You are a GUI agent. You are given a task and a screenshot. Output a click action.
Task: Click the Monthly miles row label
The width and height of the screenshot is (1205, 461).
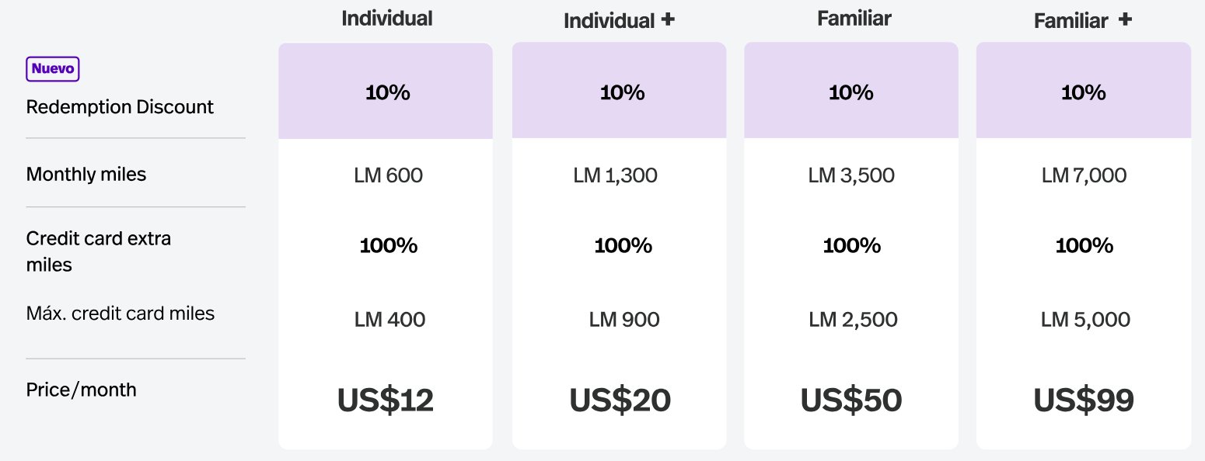(86, 175)
